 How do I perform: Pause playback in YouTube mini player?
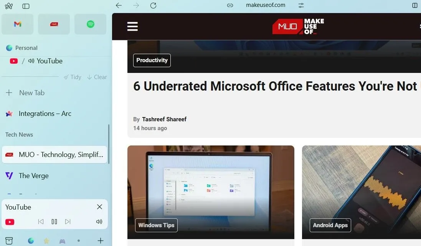54,221
